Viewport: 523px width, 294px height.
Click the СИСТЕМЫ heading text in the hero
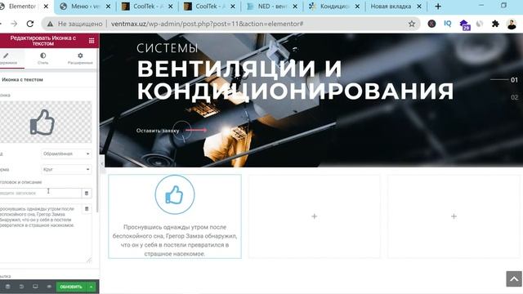click(168, 48)
